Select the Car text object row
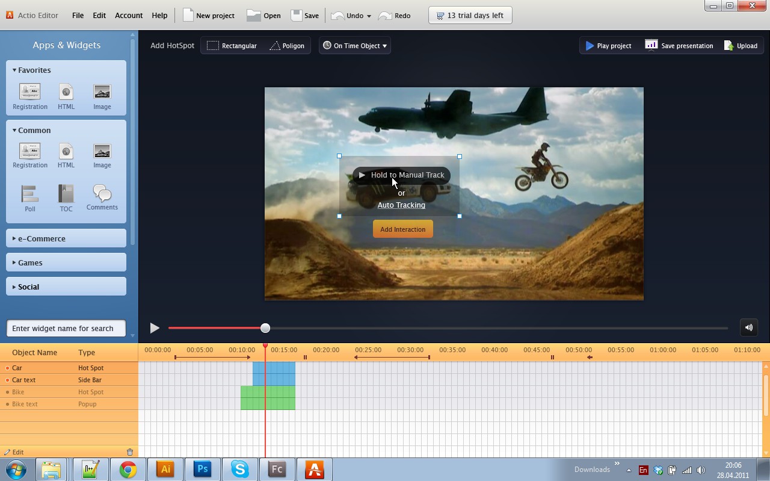Screen dimensions: 770x481 pos(69,380)
